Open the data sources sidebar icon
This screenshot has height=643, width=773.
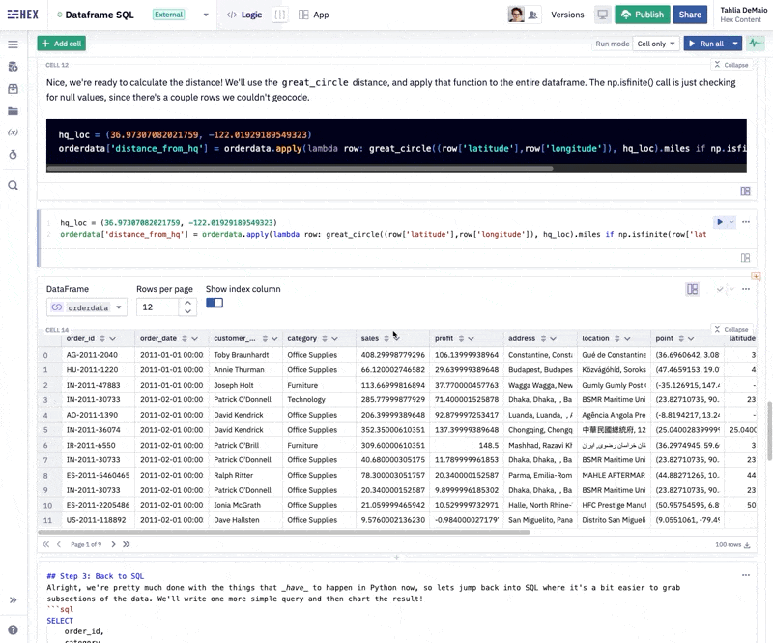(14, 67)
